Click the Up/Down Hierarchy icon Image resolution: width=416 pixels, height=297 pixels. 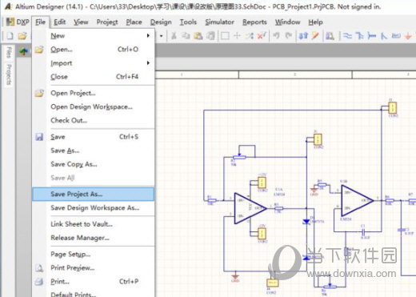click(303, 36)
